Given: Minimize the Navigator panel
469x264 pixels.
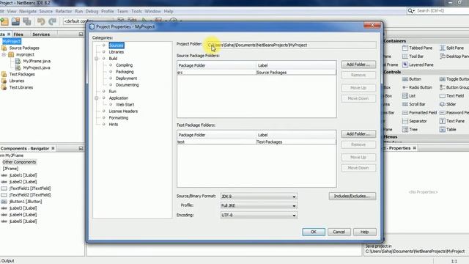Looking at the screenshot, I should click(x=81, y=148).
